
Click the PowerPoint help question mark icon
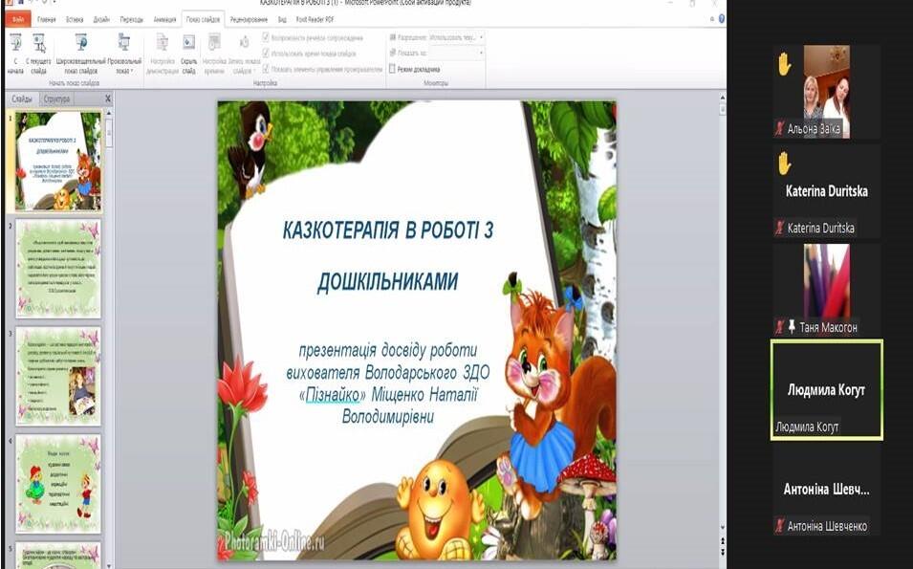[x=722, y=18]
